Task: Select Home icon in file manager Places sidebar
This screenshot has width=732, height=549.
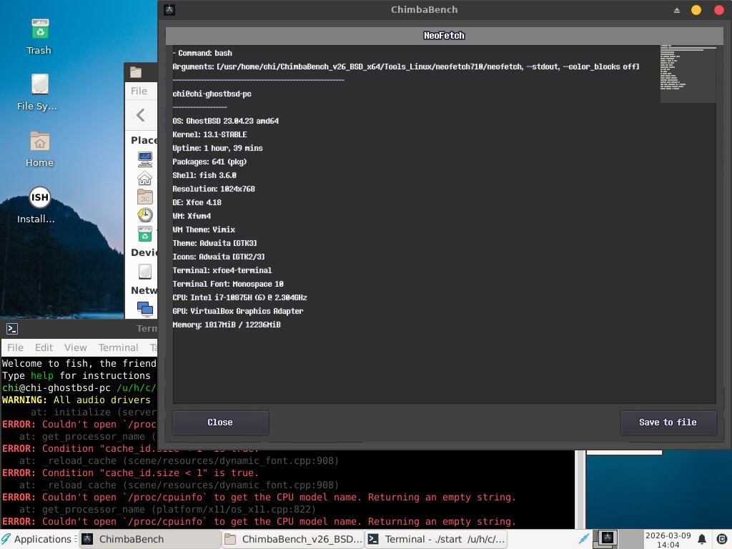Action: tap(144, 178)
